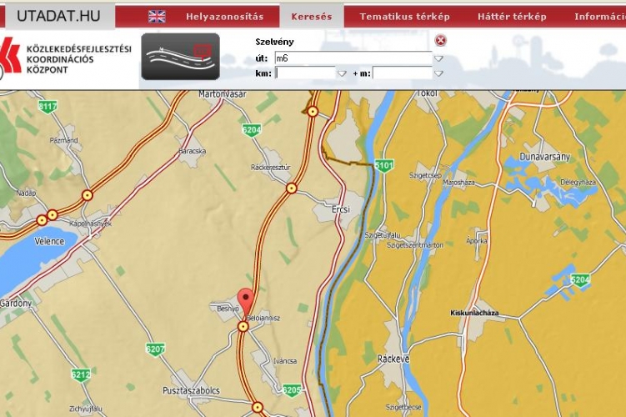The height and width of the screenshot is (417, 626).
Task: Click the 5101 road number shield
Action: [x=383, y=165]
